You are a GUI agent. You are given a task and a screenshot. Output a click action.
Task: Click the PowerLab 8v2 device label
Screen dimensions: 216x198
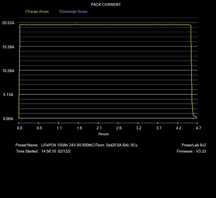click(194, 145)
